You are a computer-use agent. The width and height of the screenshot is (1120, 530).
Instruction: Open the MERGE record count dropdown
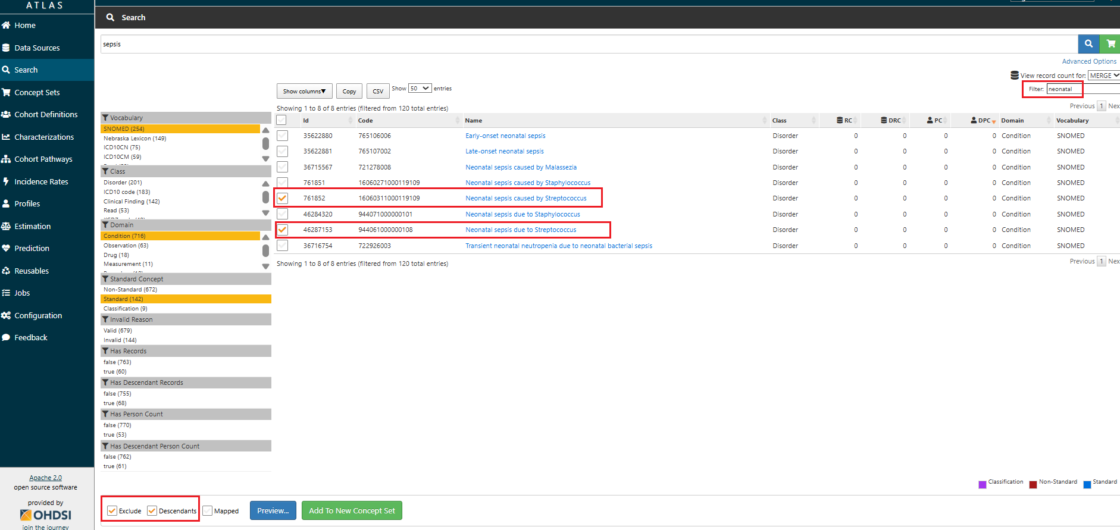[1103, 76]
